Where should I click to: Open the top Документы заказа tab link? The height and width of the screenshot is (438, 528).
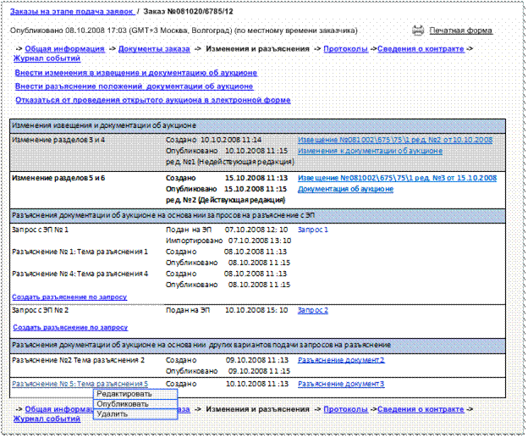154,49
